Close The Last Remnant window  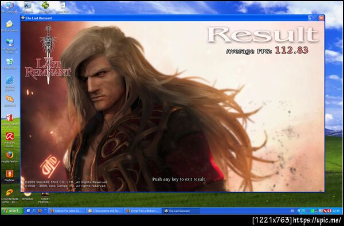click(x=321, y=18)
